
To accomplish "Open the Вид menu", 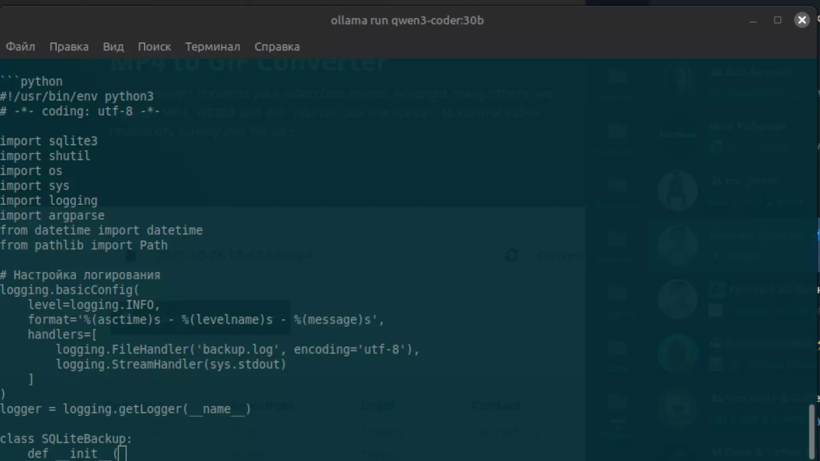I will pos(113,47).
